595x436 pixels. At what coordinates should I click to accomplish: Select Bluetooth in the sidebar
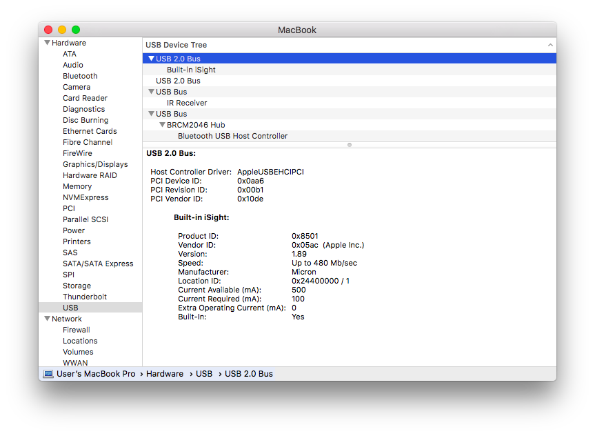tap(80, 76)
